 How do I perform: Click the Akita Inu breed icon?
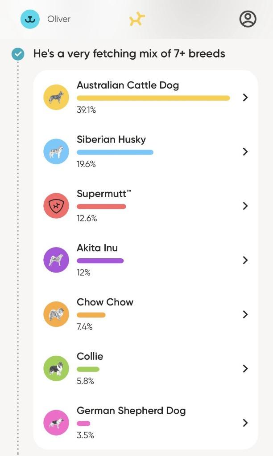click(x=56, y=260)
